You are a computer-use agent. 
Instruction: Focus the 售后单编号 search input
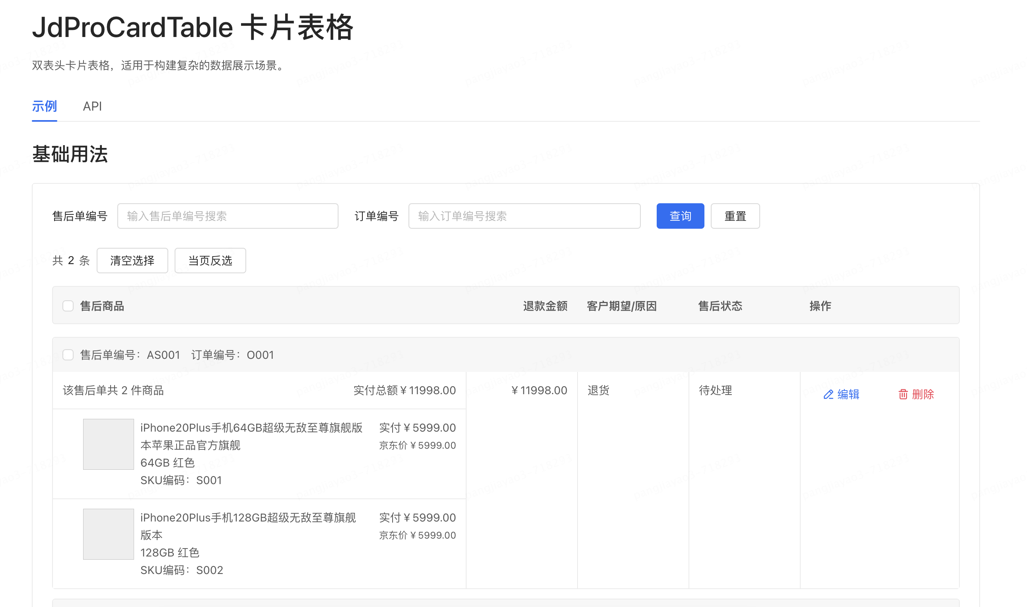(228, 216)
